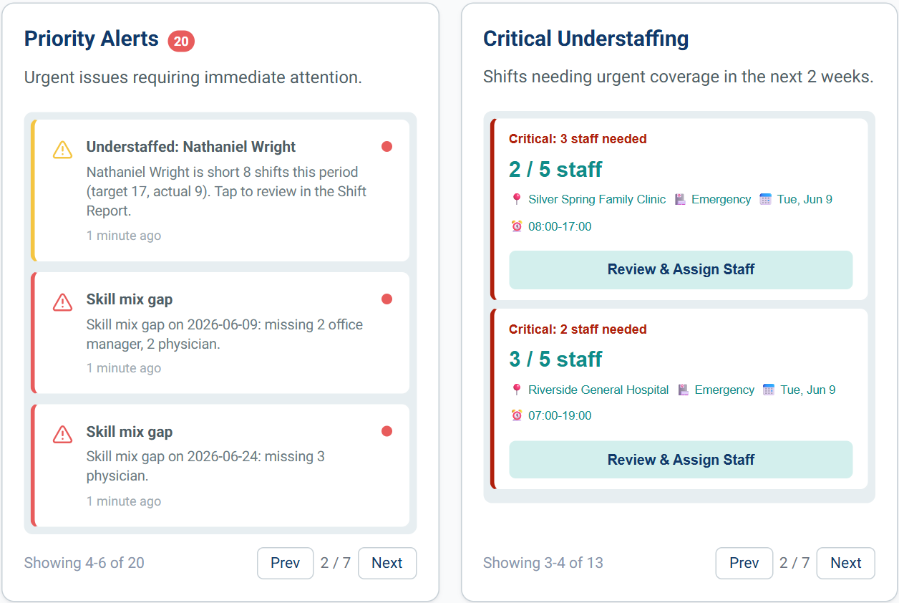The image size is (899, 603).
Task: Click the 'Showing 3-4 of 13' text
Action: pyautogui.click(x=543, y=563)
